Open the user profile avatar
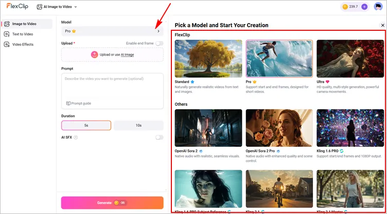Viewport: 387px width, 214px height. click(x=378, y=7)
